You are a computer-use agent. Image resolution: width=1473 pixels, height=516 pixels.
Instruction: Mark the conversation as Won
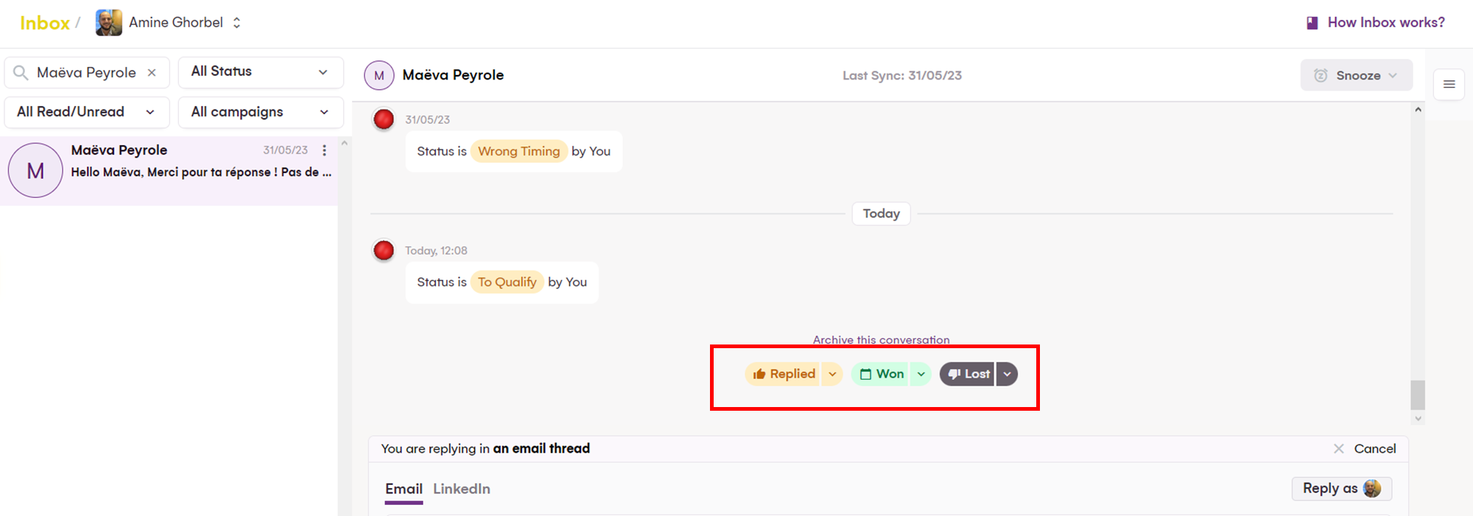882,374
